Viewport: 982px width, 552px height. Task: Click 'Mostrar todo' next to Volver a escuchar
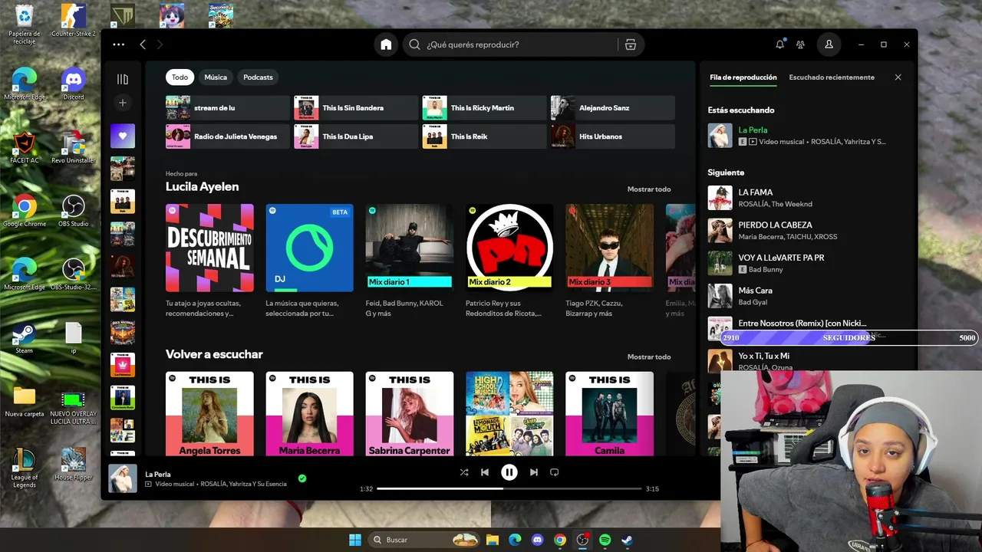pos(649,356)
